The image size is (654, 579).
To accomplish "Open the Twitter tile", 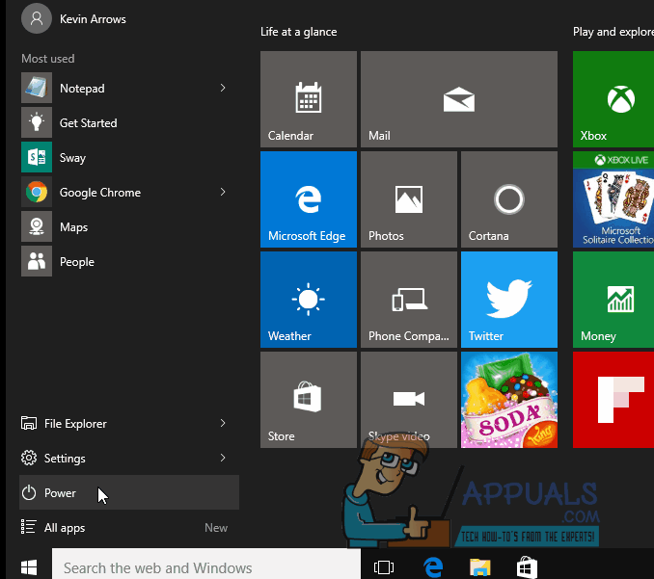I will (509, 300).
